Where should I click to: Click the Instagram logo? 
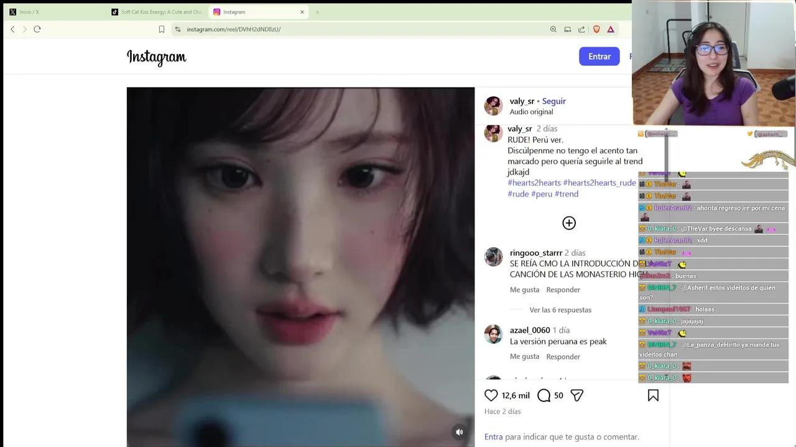157,57
